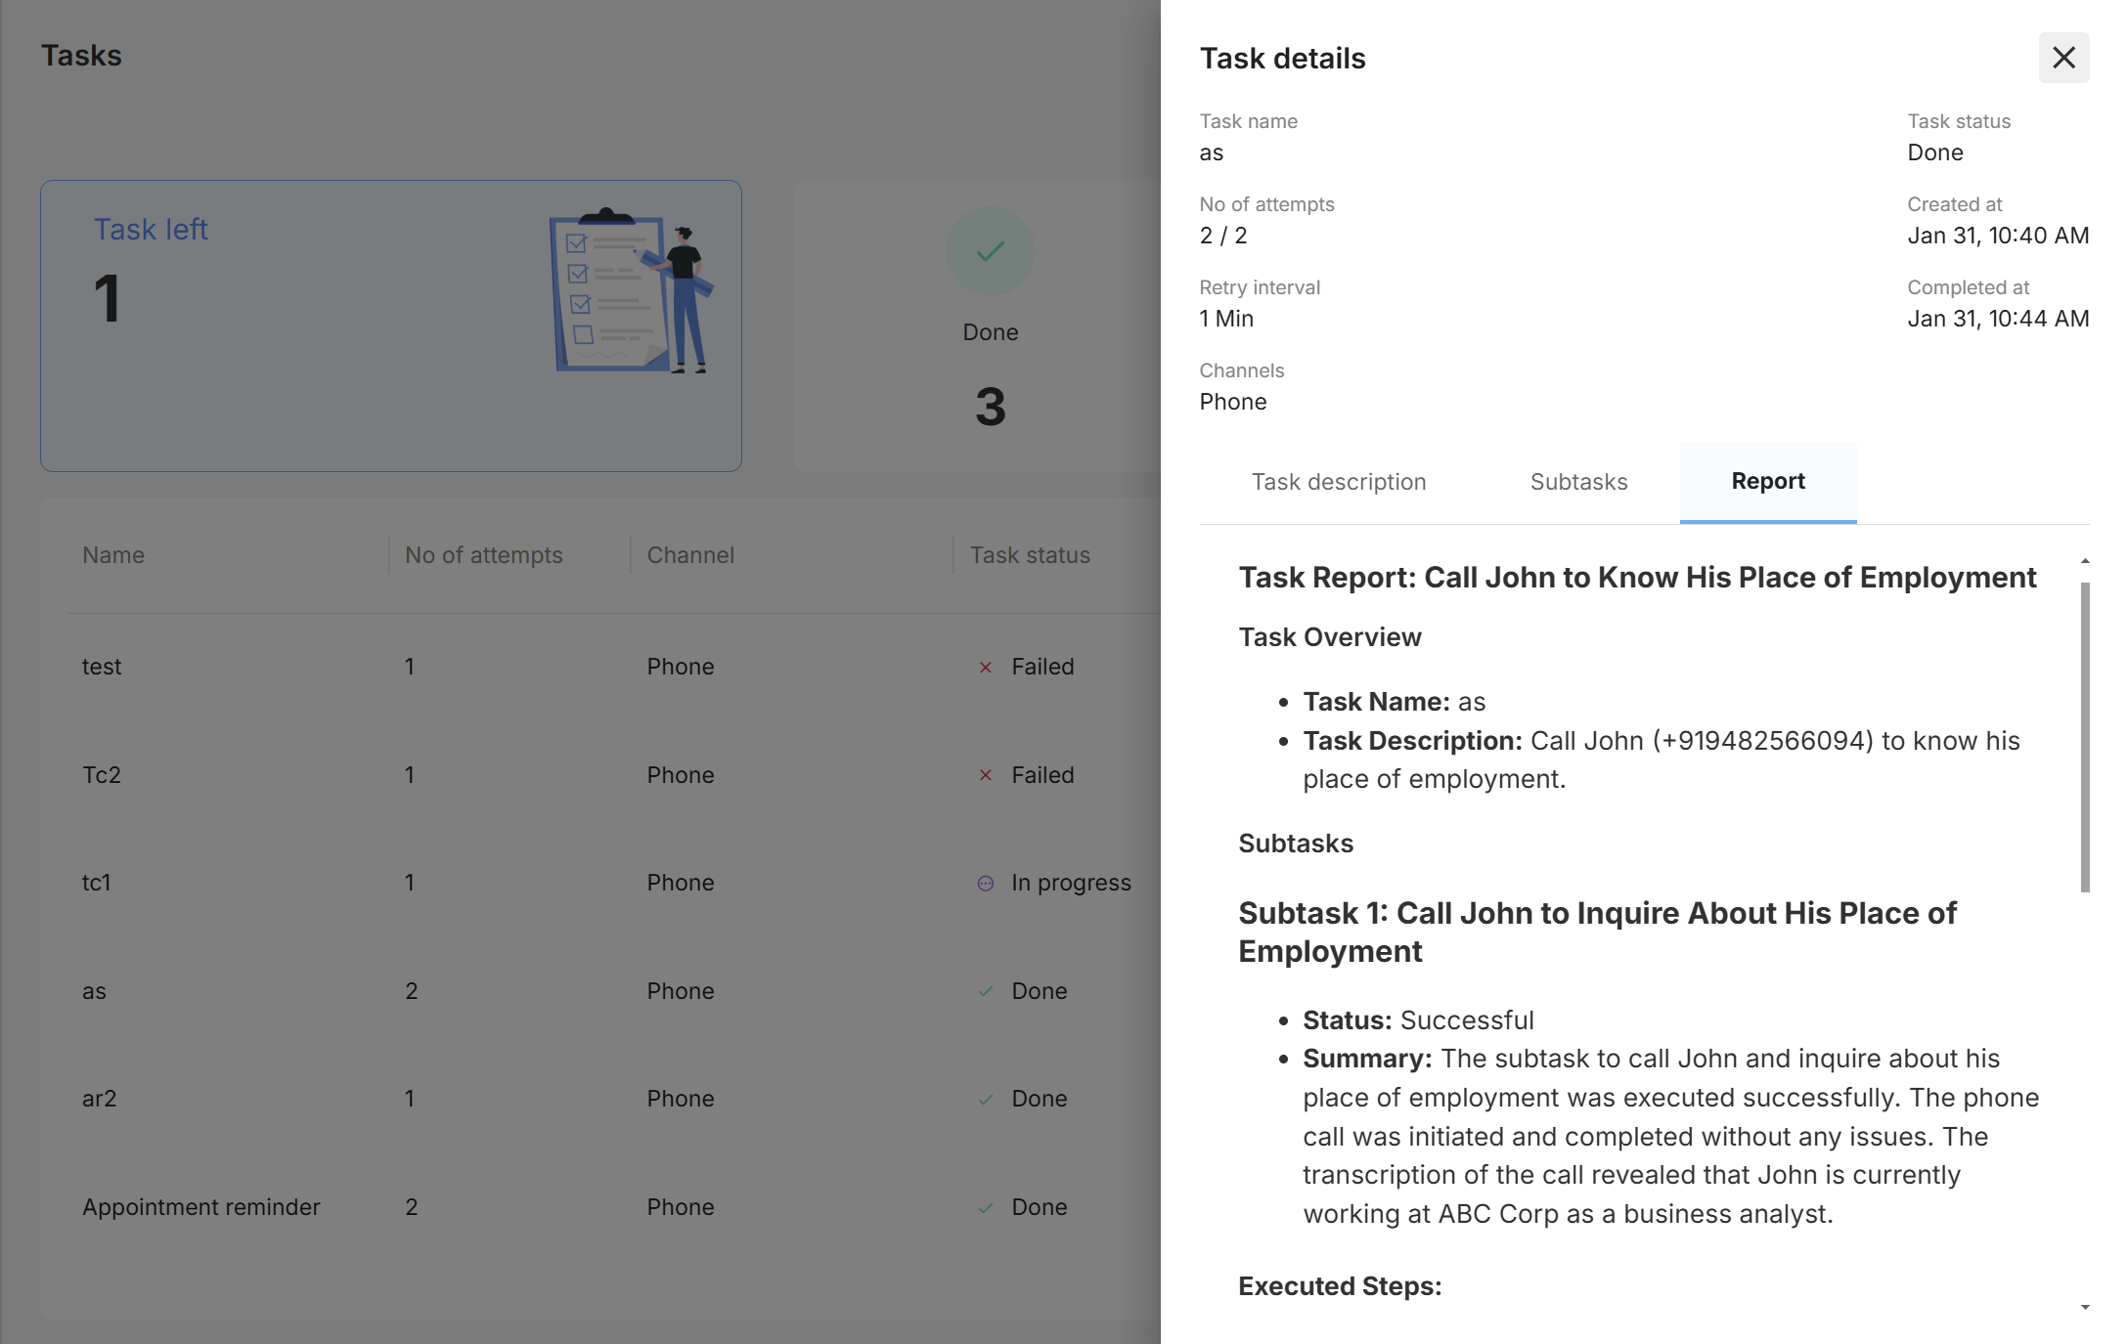
Task: Click the Done count card showing 3
Action: pyautogui.click(x=989, y=325)
